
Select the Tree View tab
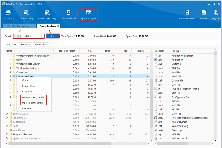tap(11, 44)
